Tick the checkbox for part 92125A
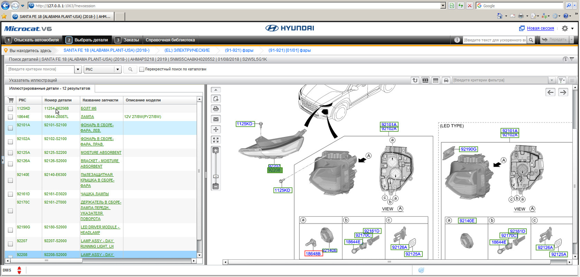The width and height of the screenshot is (580, 277). [10, 153]
